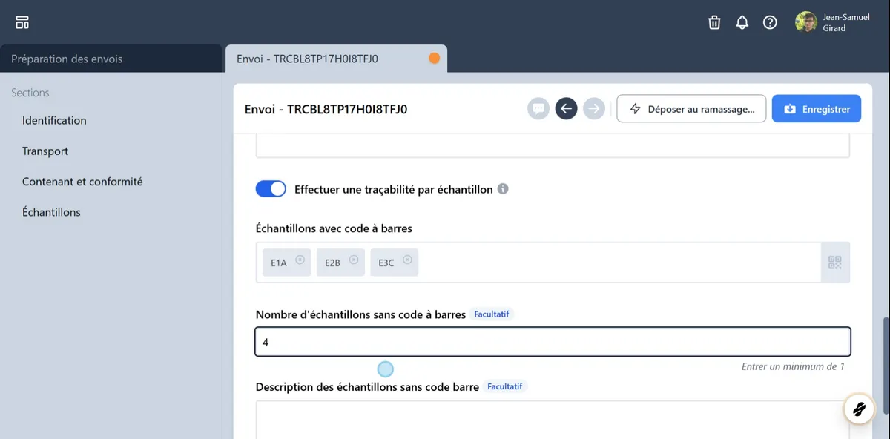Viewport: 890px width, 439px height.
Task: Click the application logo in the top-left corner
Action: pyautogui.click(x=22, y=22)
